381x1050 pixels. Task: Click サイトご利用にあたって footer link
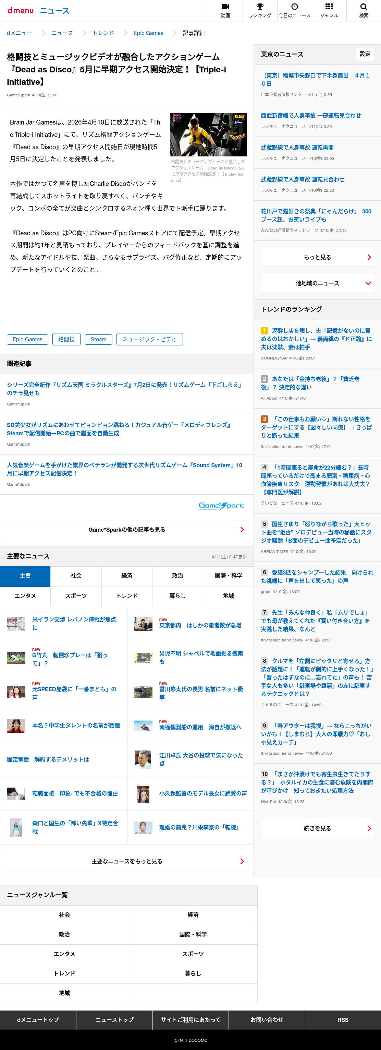pos(190,1020)
